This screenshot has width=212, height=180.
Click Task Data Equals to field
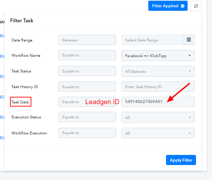(x=87, y=102)
